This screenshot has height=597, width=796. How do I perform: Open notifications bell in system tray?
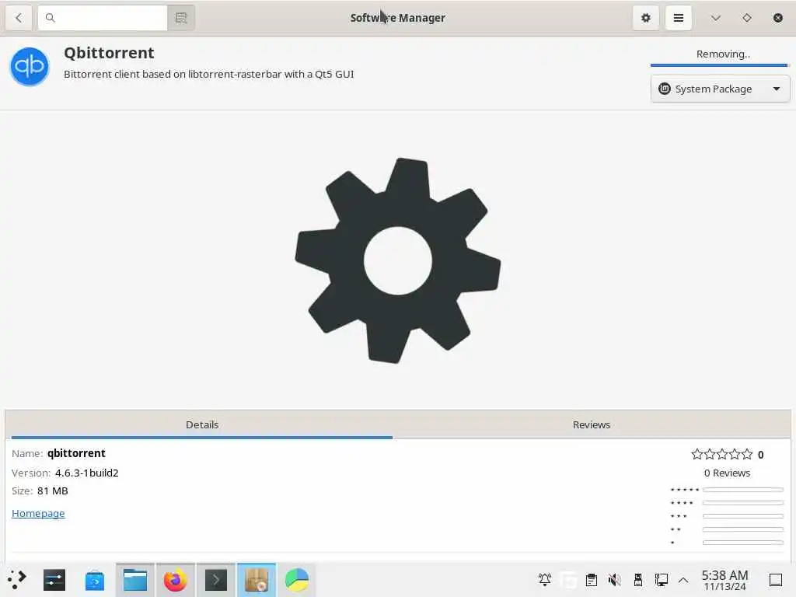(x=545, y=580)
